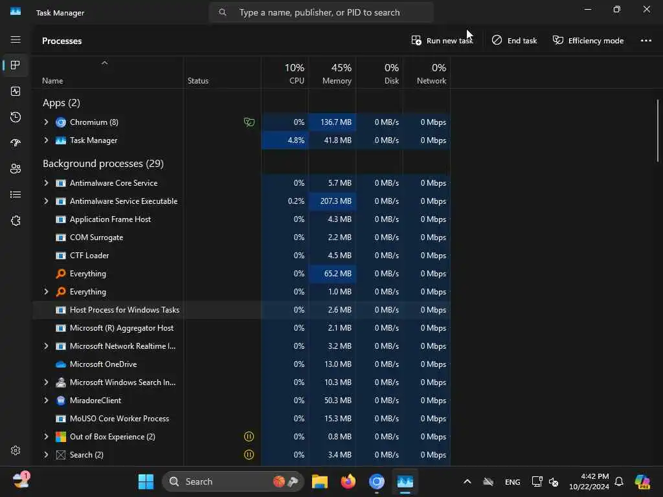This screenshot has height=497, width=663.
Task: Open the Startup apps sidebar page
Action: (16, 143)
